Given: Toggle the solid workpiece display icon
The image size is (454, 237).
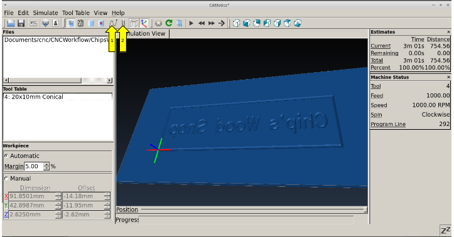Looking at the screenshot, I should point(91,23).
